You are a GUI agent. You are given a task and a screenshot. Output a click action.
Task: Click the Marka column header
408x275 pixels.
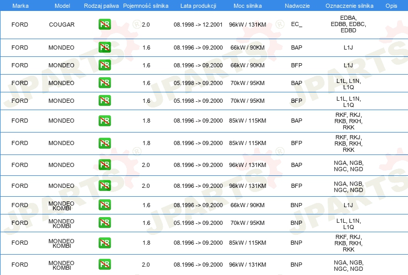(20, 5)
